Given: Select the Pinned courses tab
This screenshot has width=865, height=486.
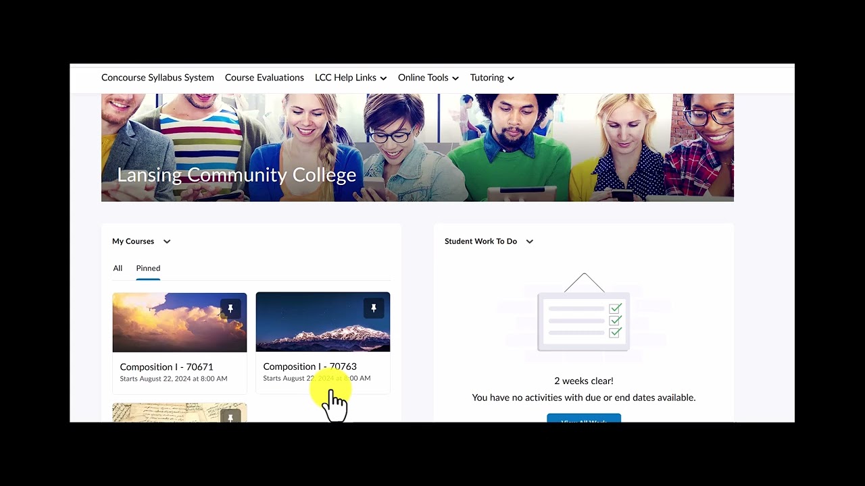Looking at the screenshot, I should (x=148, y=268).
